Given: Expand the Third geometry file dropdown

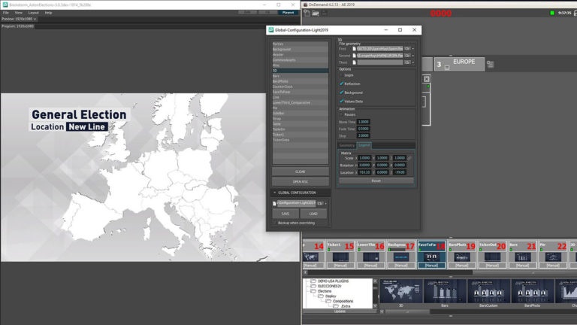Looking at the screenshot, I should pyautogui.click(x=413, y=62).
